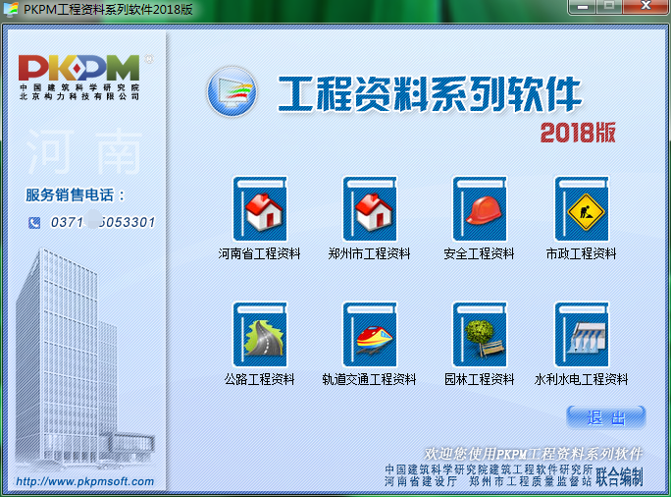Screen dimensions: 671x497
Task: Click the service phone number 0371 text
Action: [x=103, y=222]
